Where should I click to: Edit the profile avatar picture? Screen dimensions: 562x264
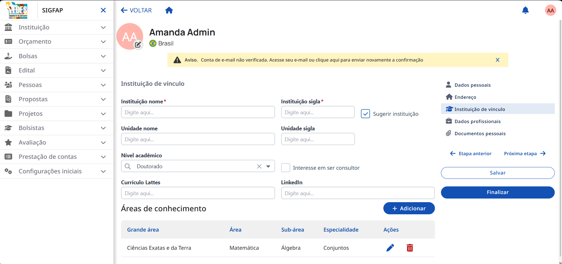coord(138,45)
